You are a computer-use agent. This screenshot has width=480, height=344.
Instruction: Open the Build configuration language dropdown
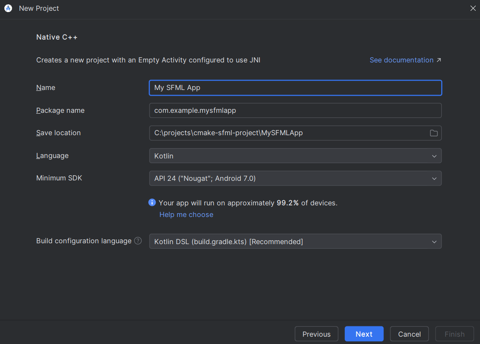[x=295, y=242]
